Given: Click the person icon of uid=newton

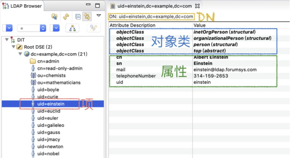Looking at the screenshot, I should [x=33, y=146].
